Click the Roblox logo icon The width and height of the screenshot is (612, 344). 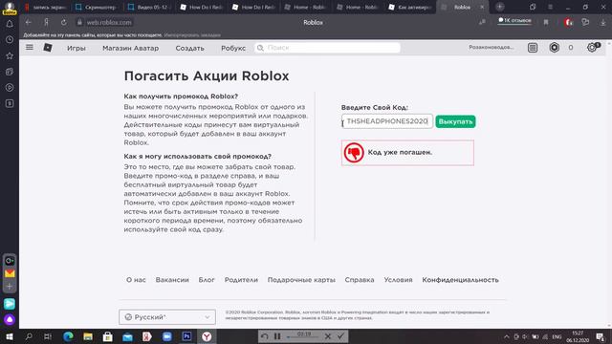click(x=48, y=48)
